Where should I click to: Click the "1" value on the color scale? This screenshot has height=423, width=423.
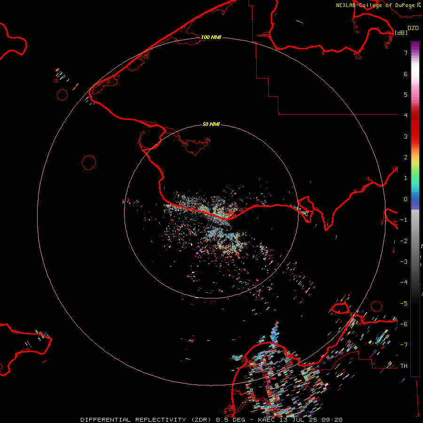(x=406, y=178)
